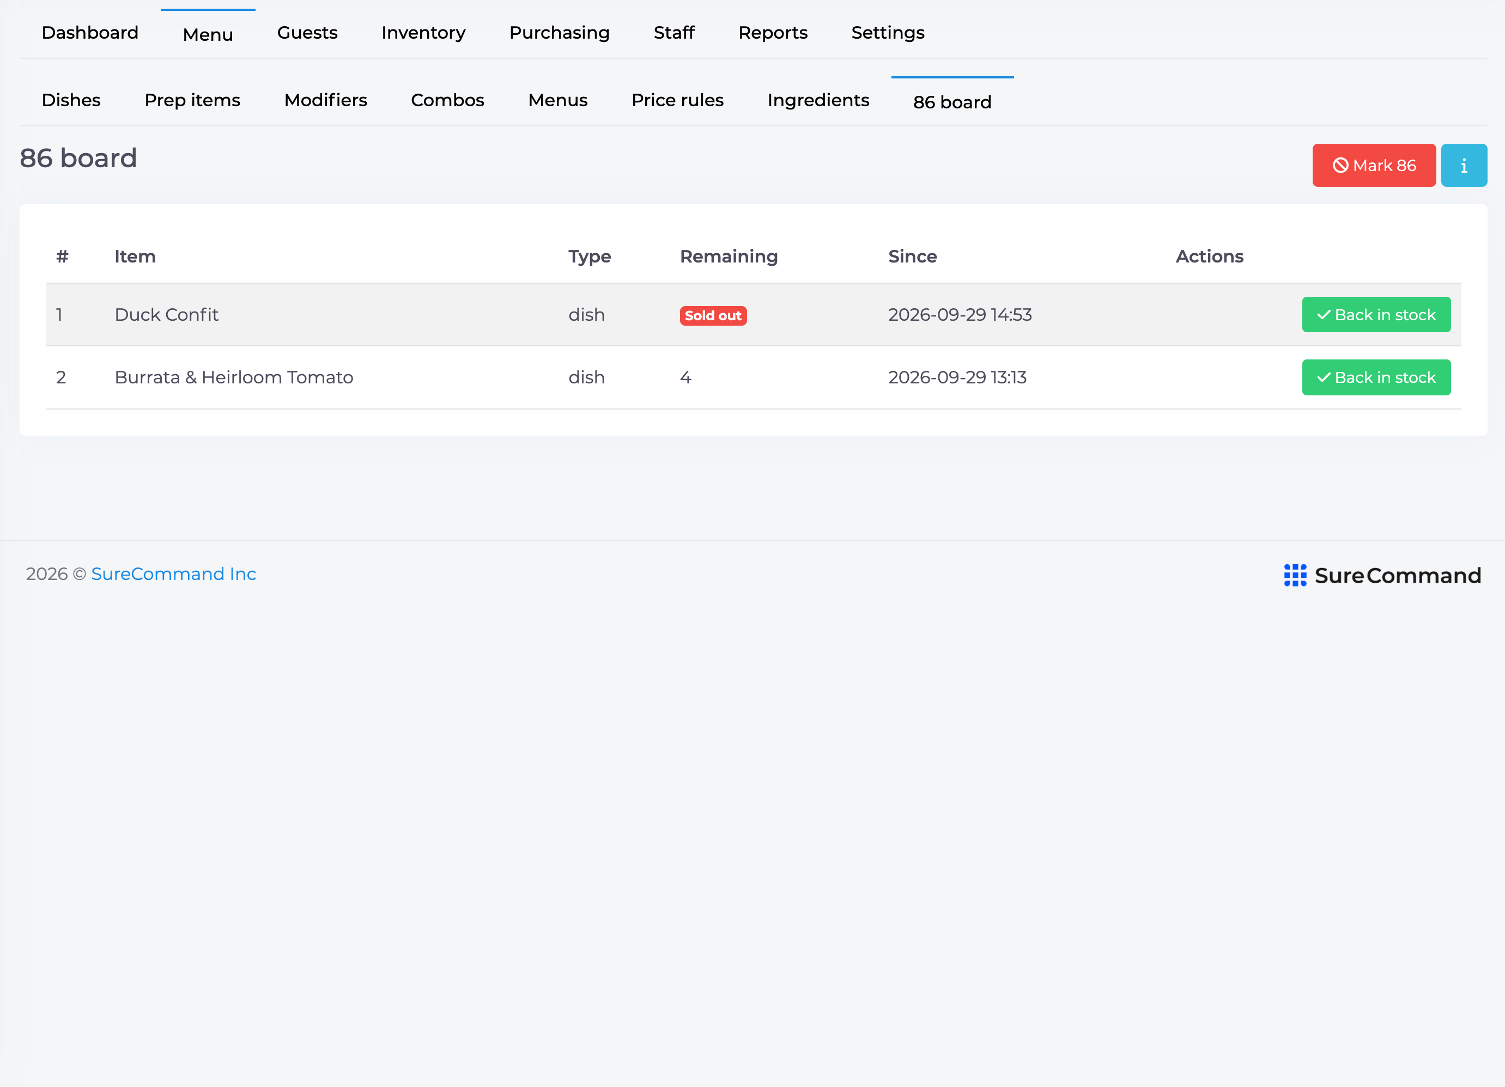Click the Mark 86 button

[x=1374, y=165]
